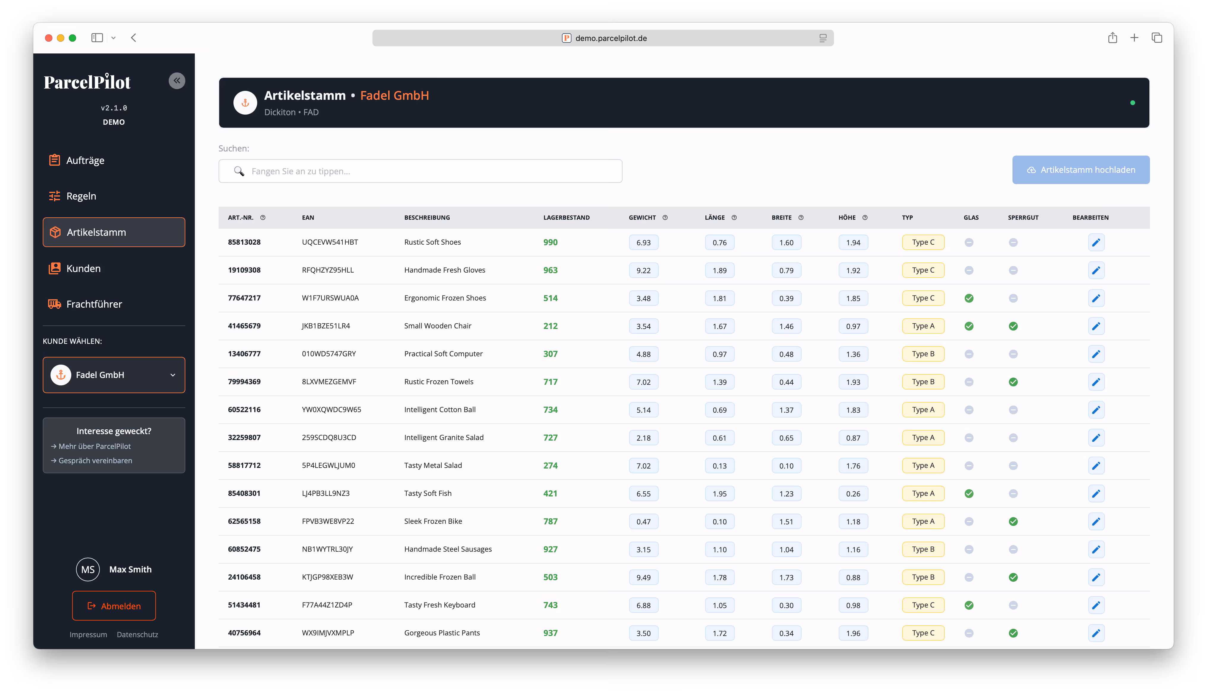Open Aufträge in sidebar menu
Image resolution: width=1207 pixels, height=693 pixels.
(x=85, y=160)
